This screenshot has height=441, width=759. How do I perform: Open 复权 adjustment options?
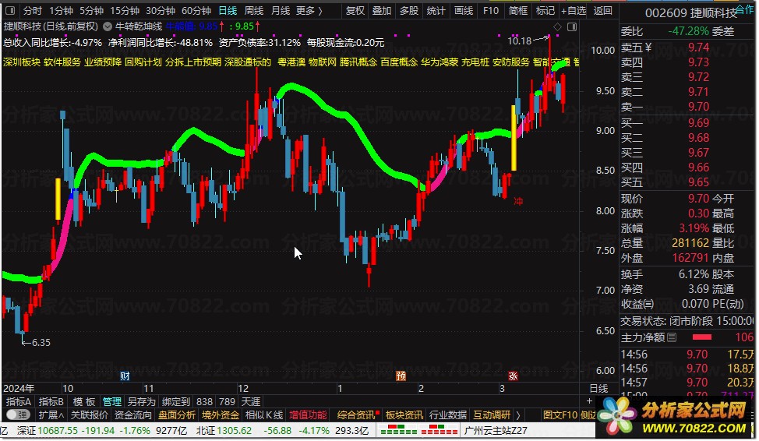pyautogui.click(x=355, y=10)
